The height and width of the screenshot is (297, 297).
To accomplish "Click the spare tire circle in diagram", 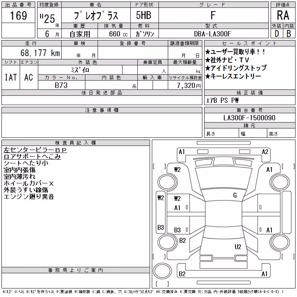I will click(x=162, y=271).
